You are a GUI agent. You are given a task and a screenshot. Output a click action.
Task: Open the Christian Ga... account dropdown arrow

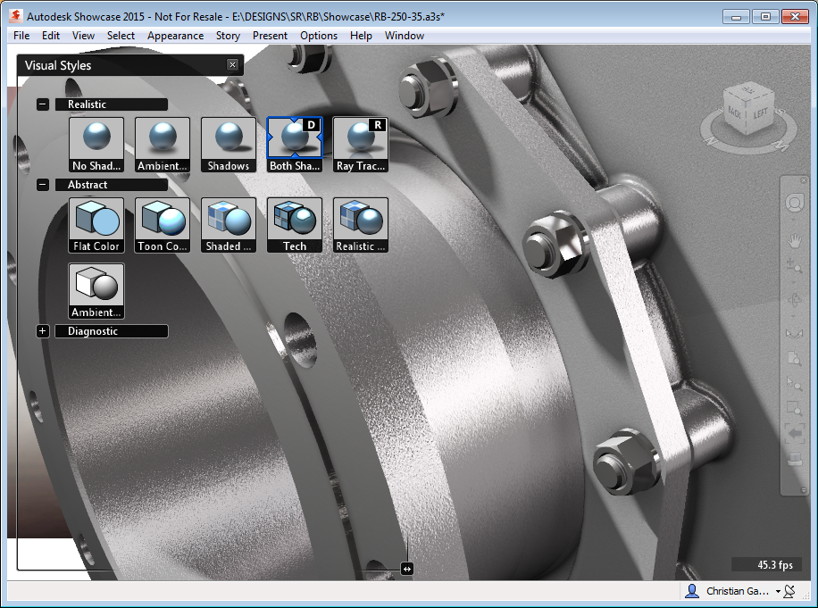pos(778,591)
